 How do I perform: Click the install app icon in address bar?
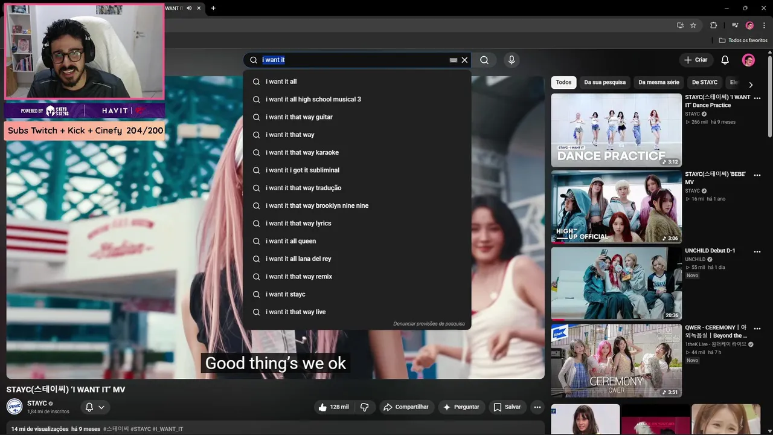click(x=680, y=25)
